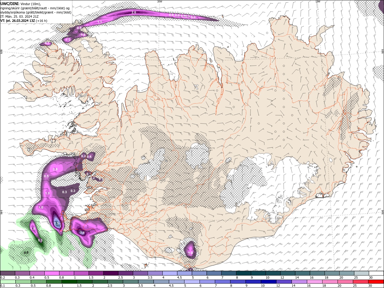Click the '30' label on the lower rain scale
Viewport: 384px width, 288px height.
pyautogui.click(x=371, y=286)
